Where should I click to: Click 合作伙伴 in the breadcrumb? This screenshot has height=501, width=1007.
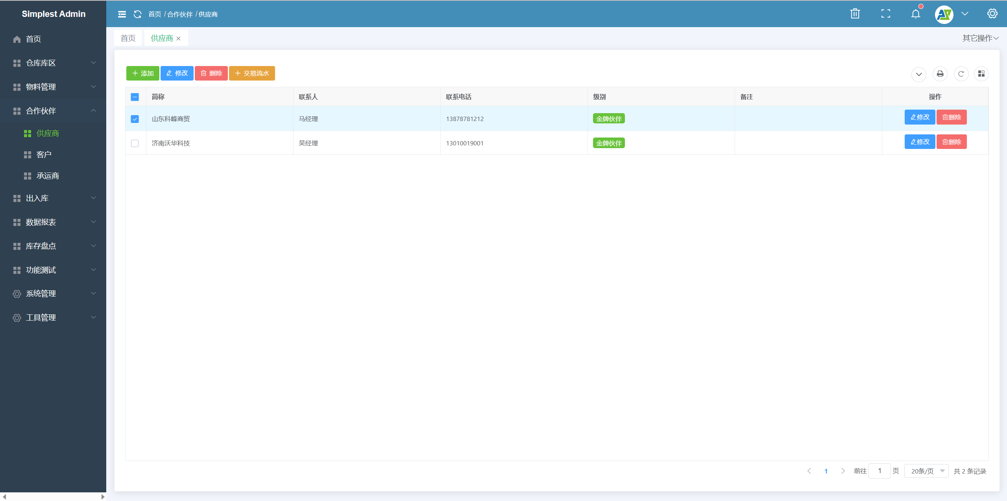tap(180, 15)
